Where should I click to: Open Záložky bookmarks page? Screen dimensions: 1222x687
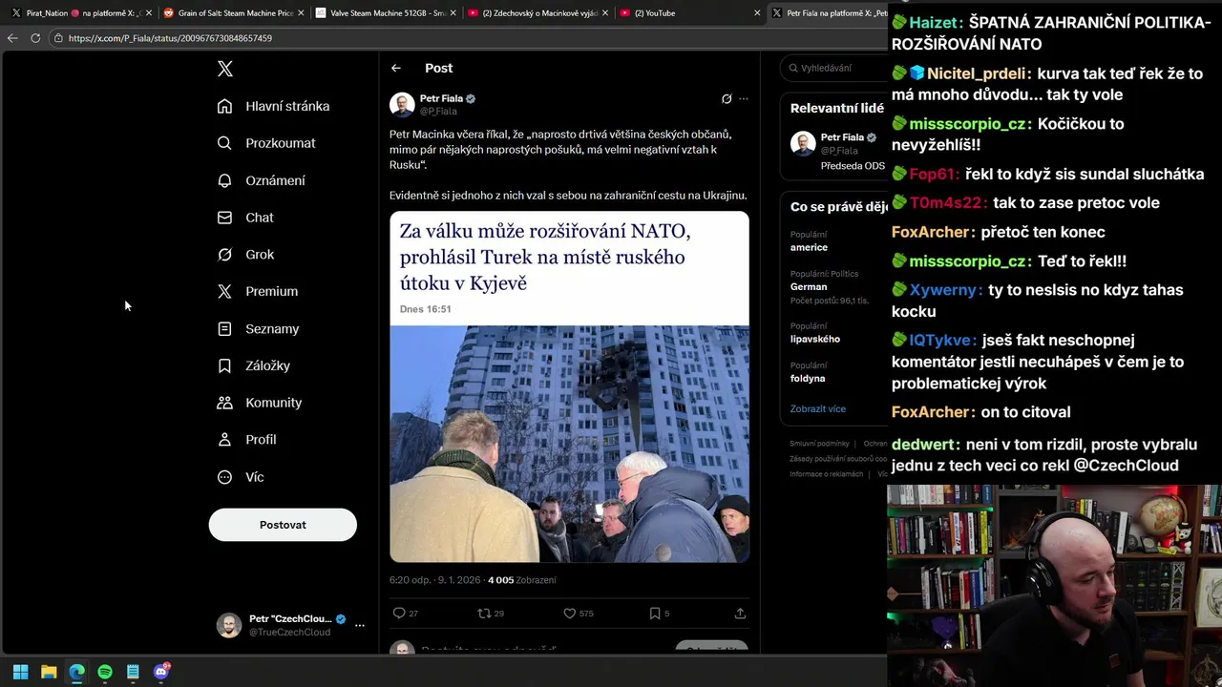(253, 365)
